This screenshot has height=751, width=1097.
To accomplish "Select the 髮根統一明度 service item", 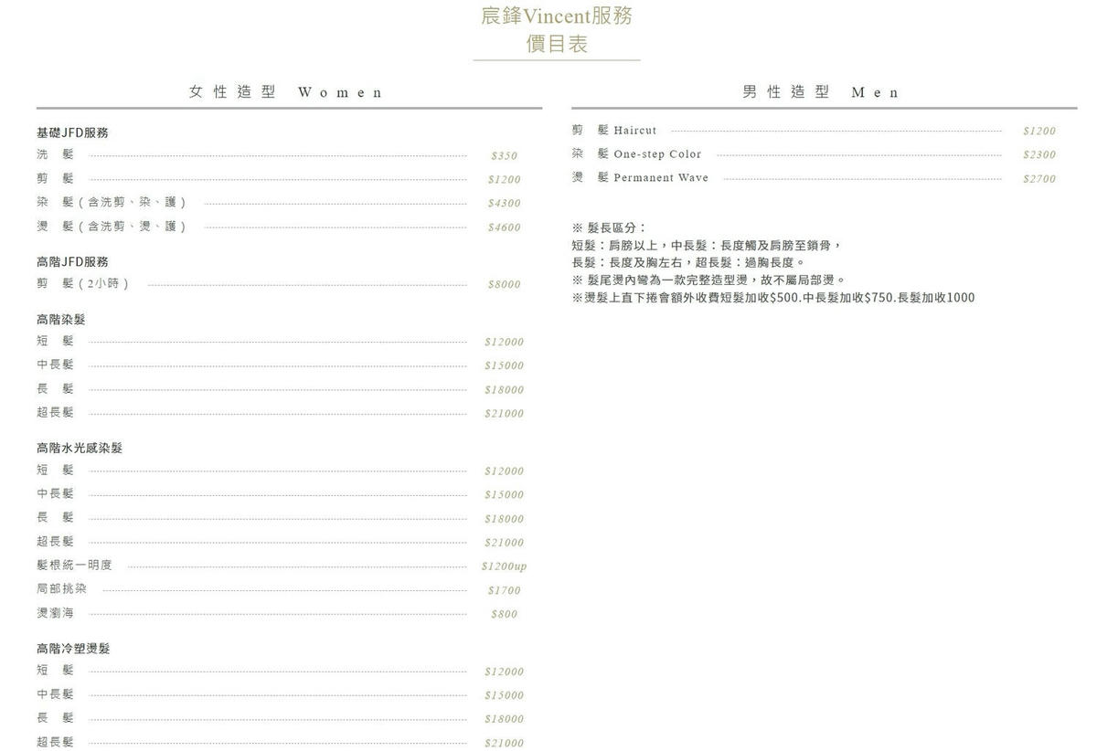I will [74, 566].
